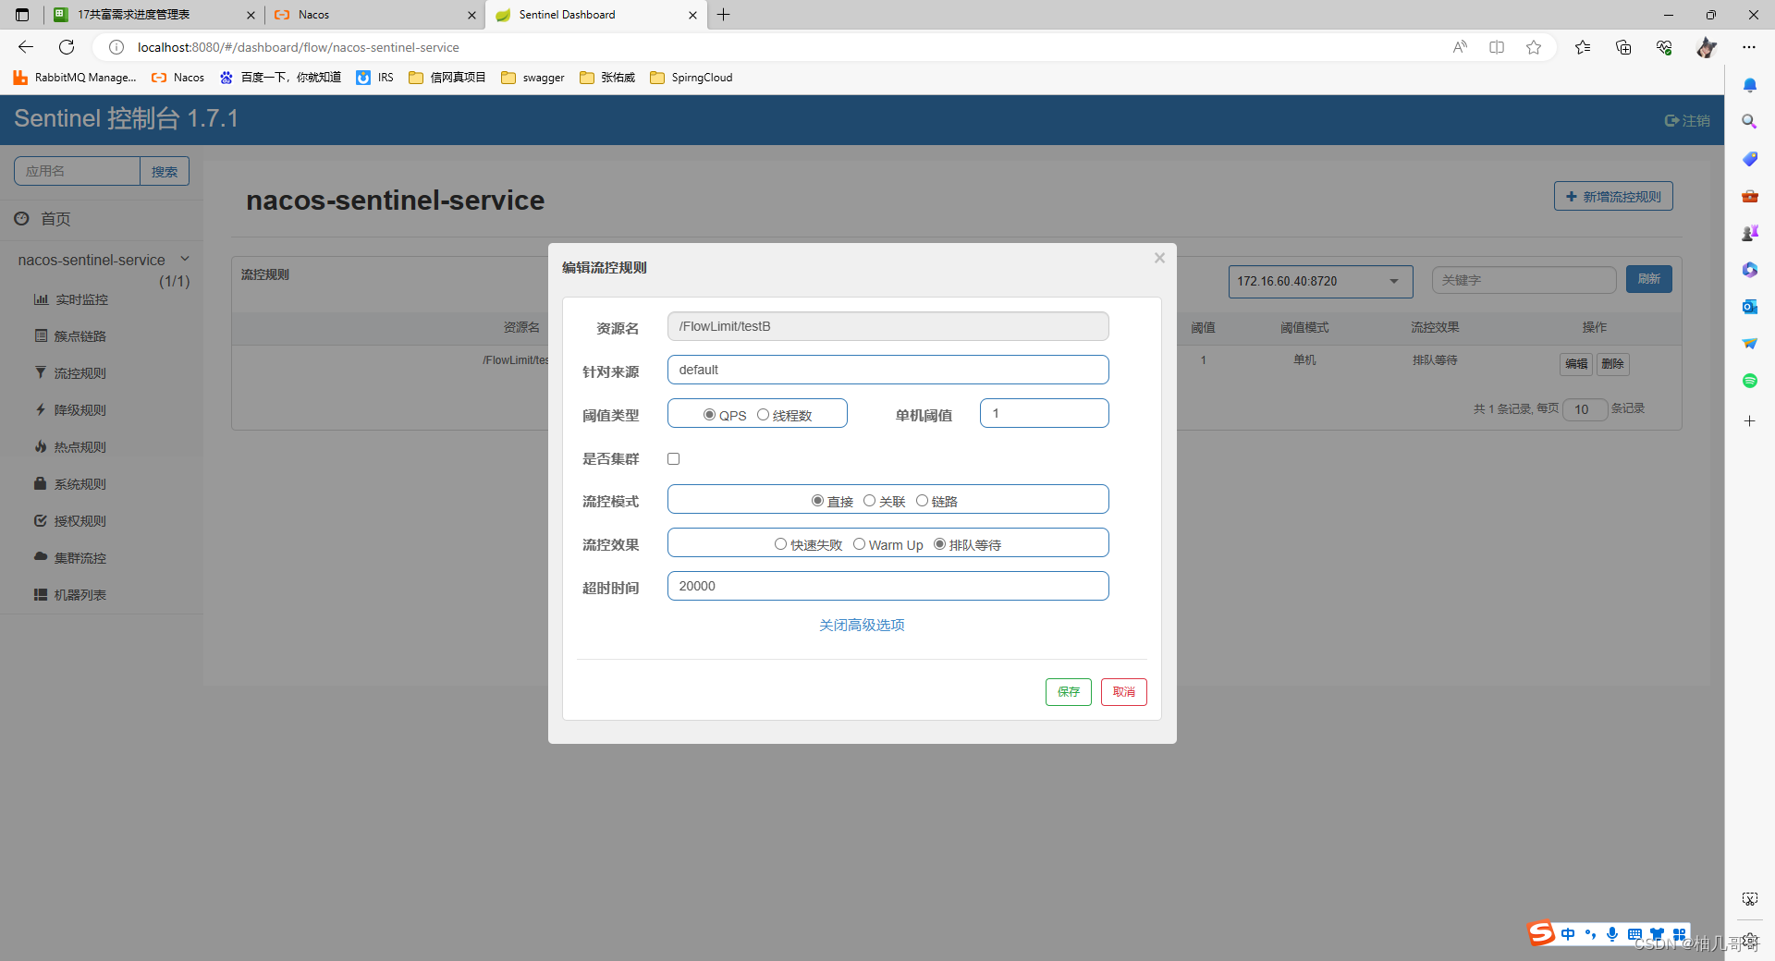Open the sidebar Spotify icon
The image size is (1775, 961).
[x=1750, y=381]
